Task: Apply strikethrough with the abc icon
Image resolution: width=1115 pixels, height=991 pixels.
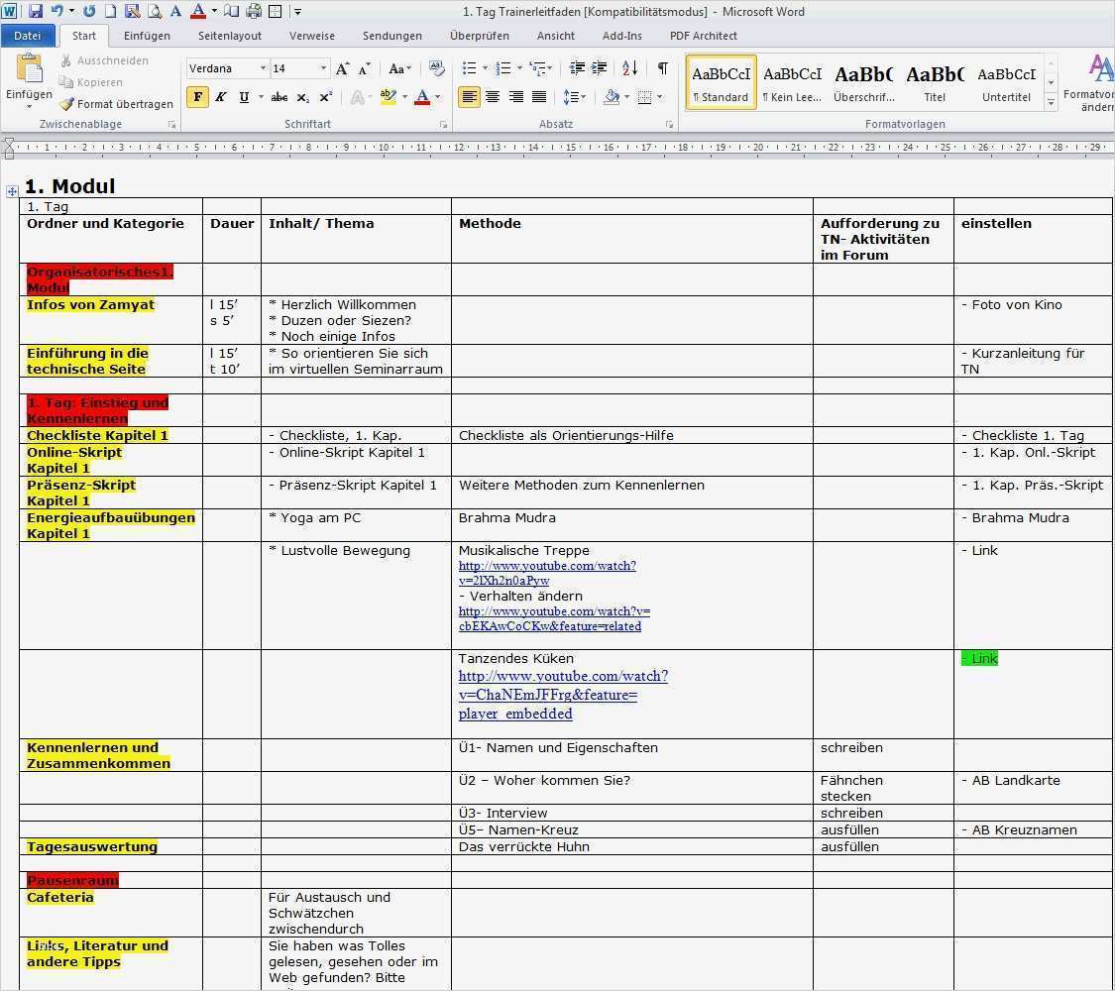Action: tap(279, 97)
